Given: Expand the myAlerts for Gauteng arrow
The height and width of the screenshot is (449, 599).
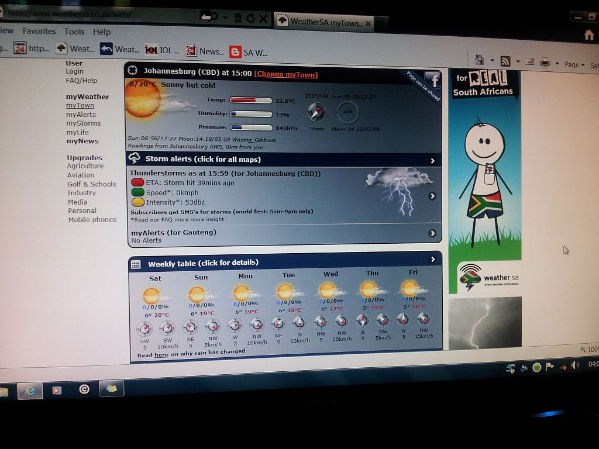Looking at the screenshot, I should (432, 233).
